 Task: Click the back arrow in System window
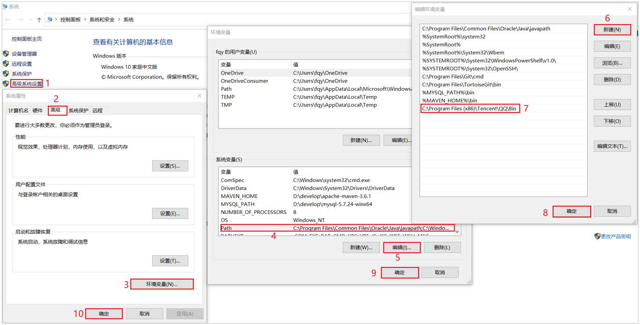click(8, 20)
